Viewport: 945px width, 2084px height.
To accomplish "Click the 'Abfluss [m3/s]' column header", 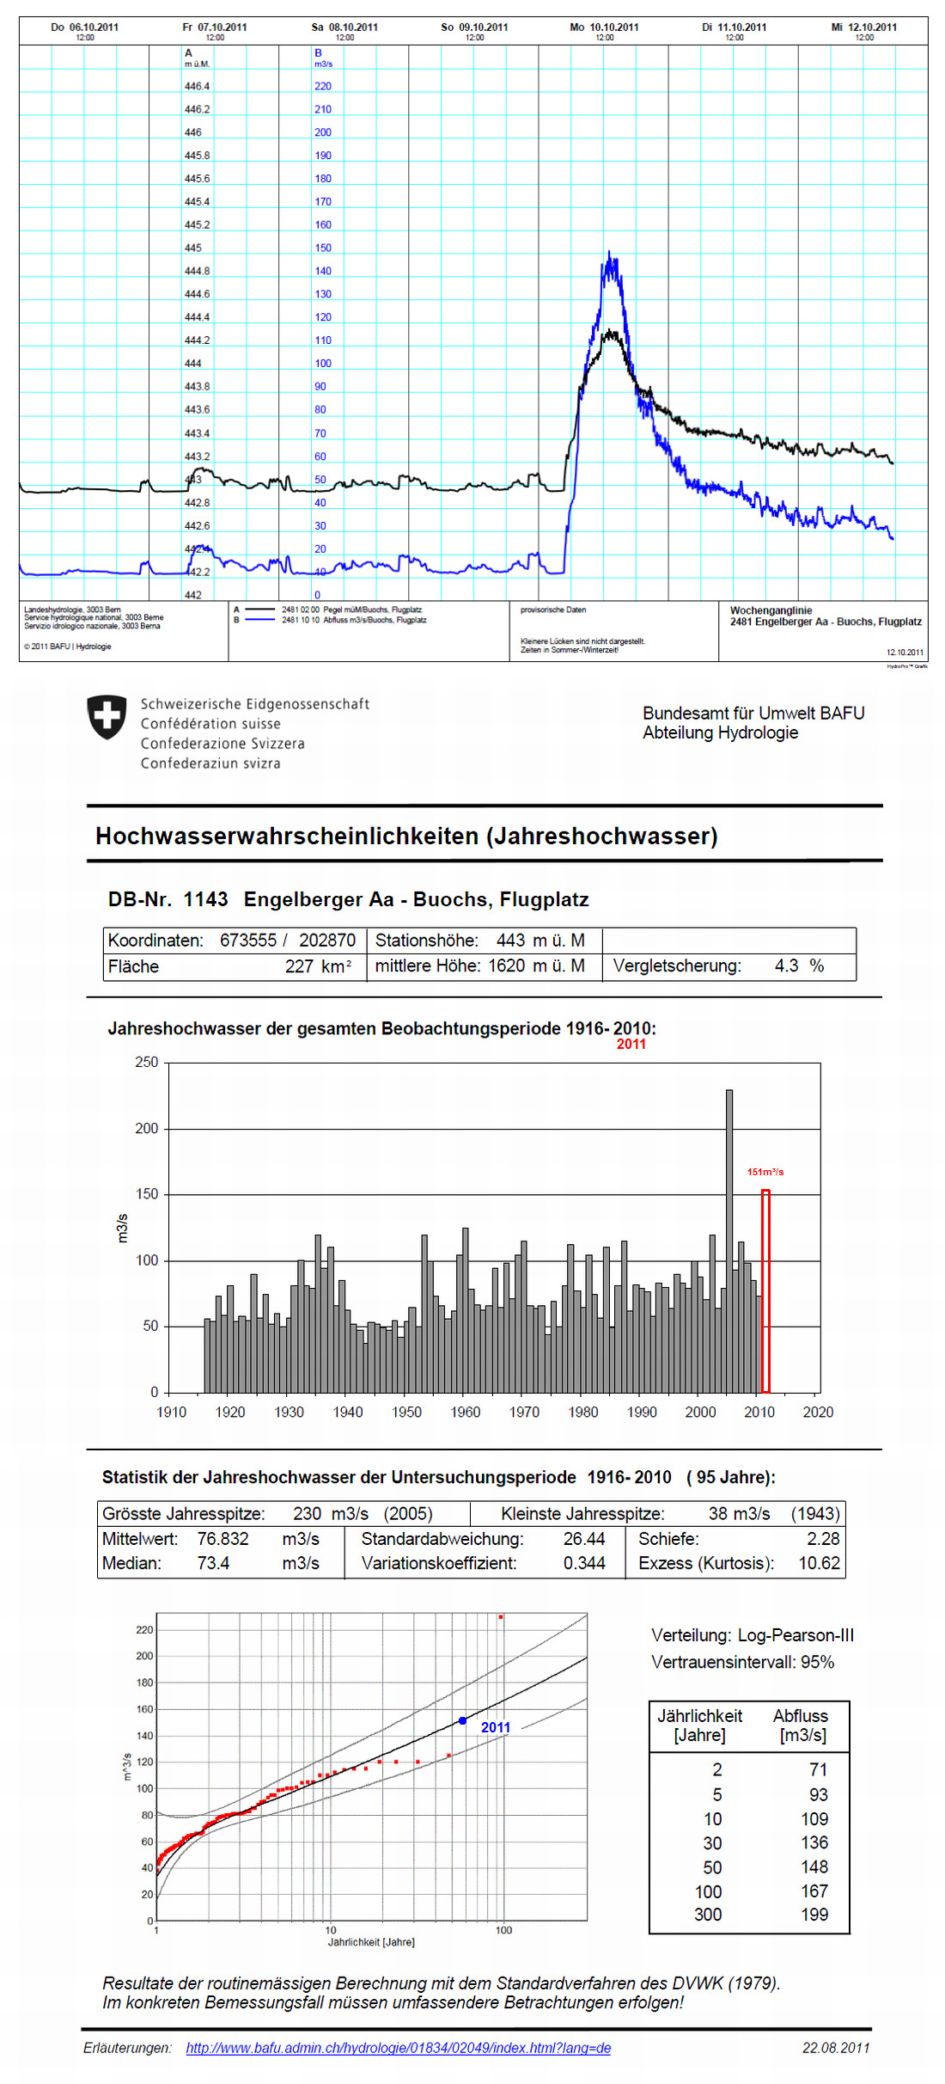I will (801, 1725).
